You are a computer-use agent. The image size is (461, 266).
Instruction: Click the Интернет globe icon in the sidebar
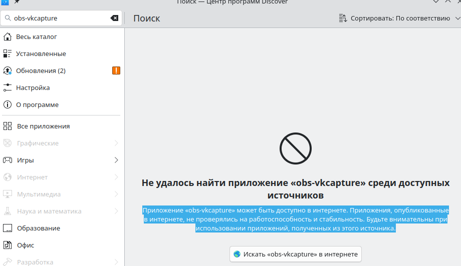8,177
